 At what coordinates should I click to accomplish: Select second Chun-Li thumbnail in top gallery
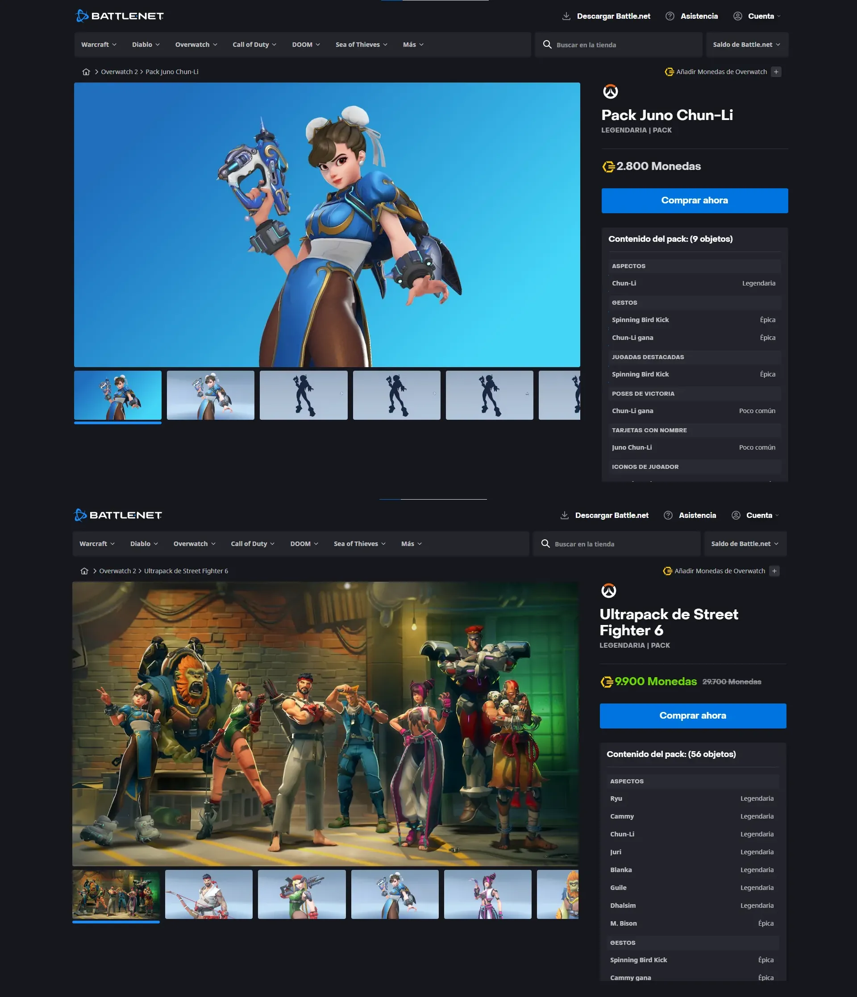210,395
